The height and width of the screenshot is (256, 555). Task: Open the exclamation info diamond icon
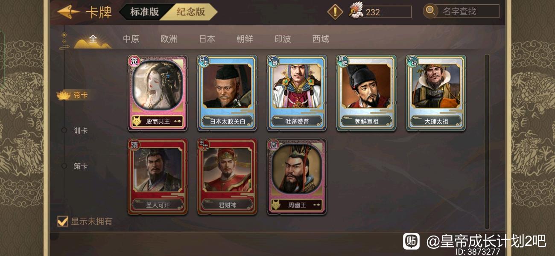tap(336, 12)
